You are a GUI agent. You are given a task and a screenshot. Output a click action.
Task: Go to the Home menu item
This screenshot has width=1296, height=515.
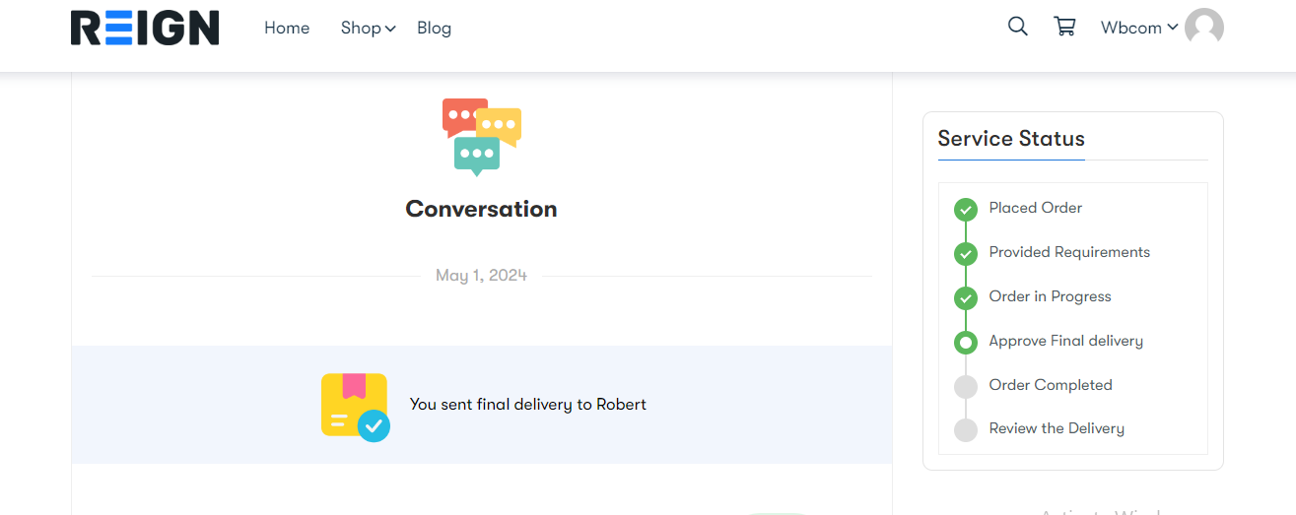point(287,28)
